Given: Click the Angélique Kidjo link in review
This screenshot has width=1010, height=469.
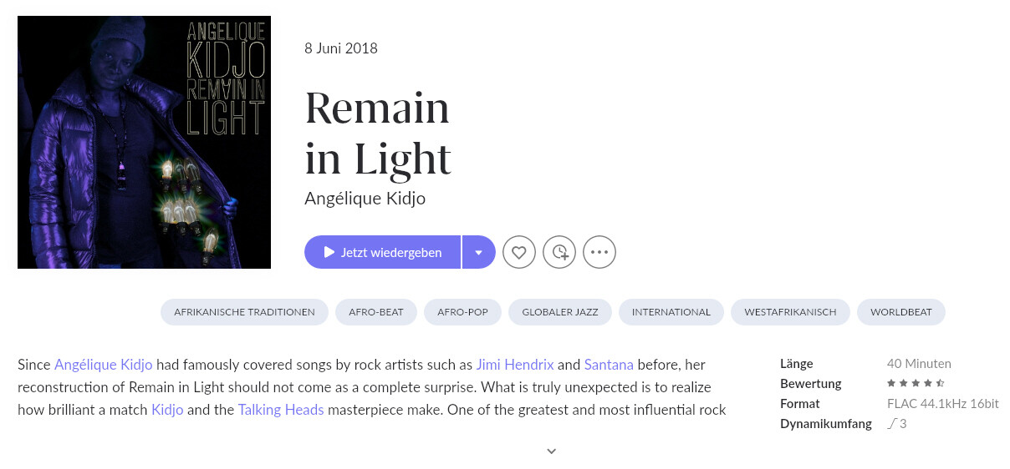Looking at the screenshot, I should 104,365.
